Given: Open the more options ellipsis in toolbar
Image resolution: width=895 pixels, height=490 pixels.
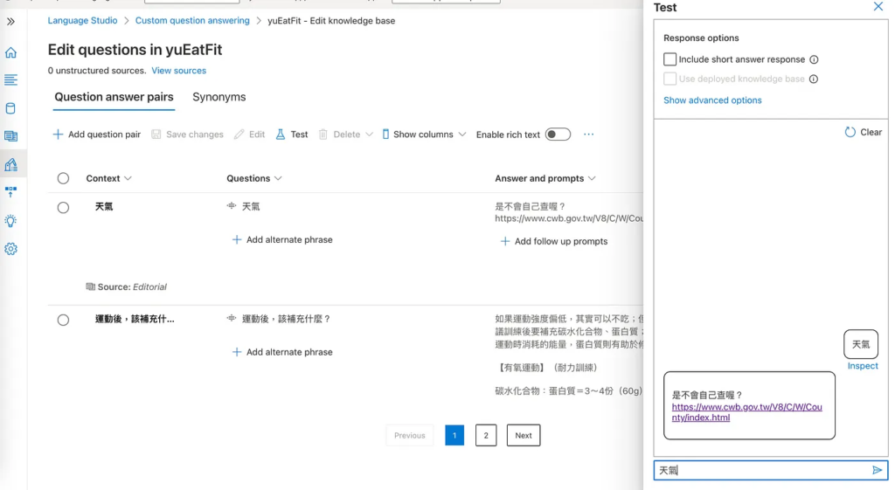Looking at the screenshot, I should pos(588,135).
